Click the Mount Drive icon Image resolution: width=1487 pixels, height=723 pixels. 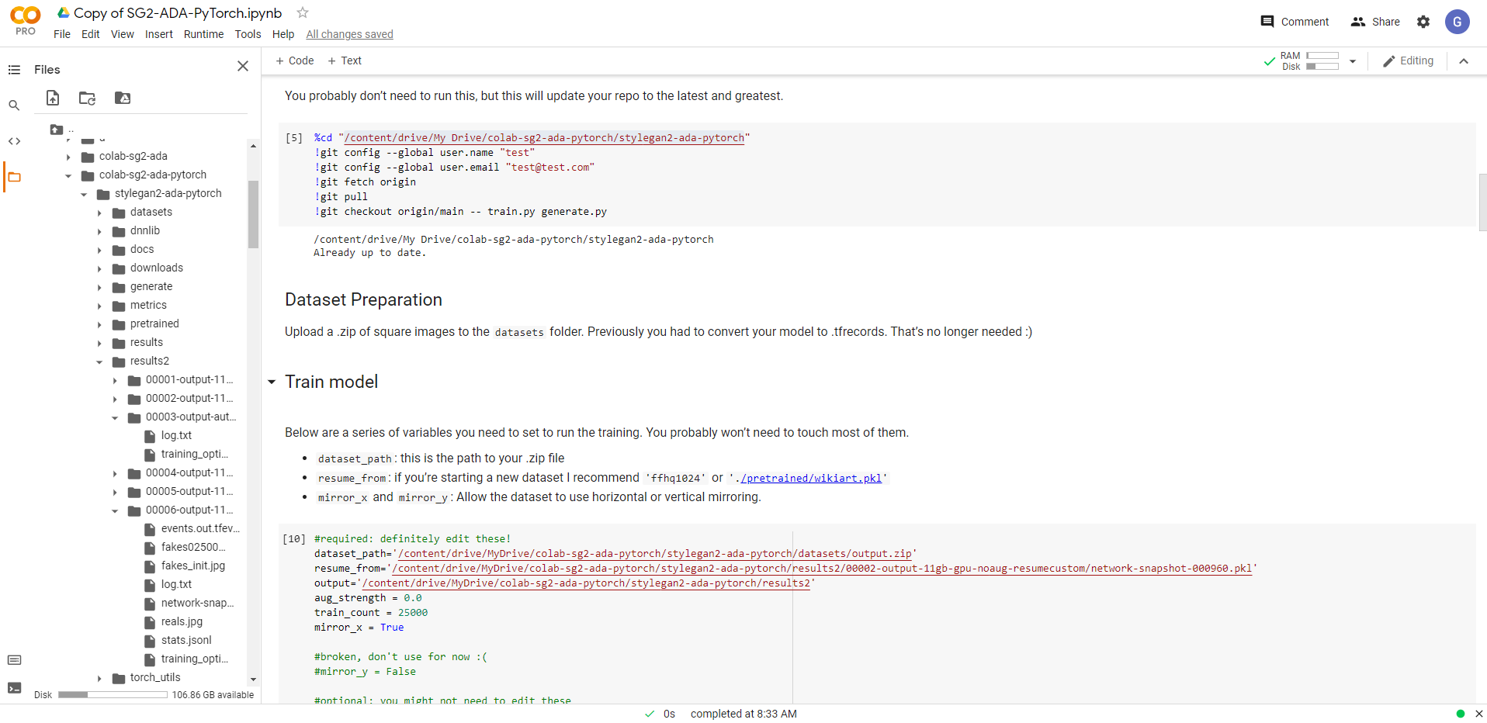[x=123, y=98]
